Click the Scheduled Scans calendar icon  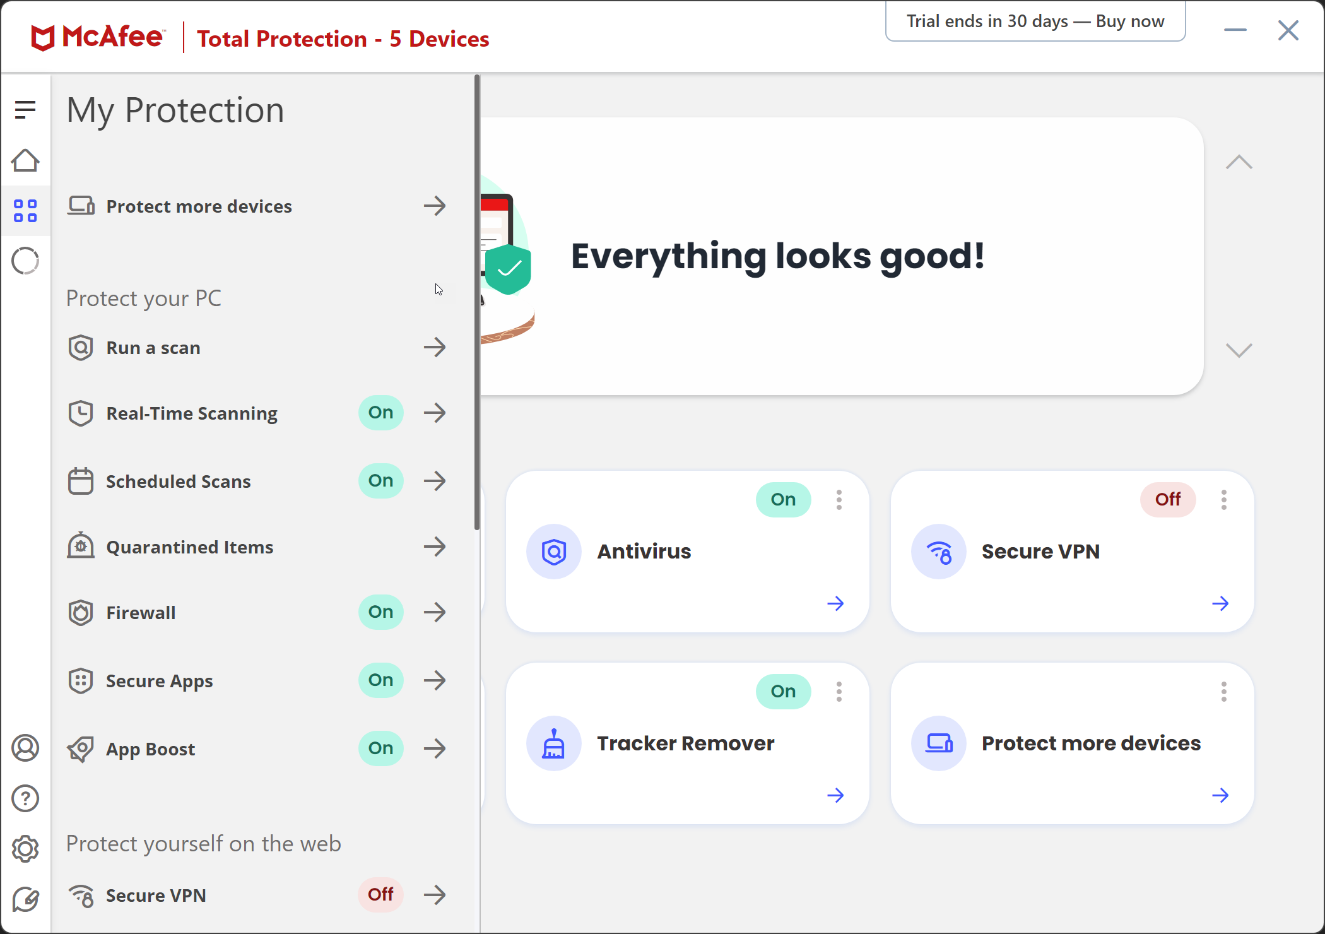tap(81, 481)
